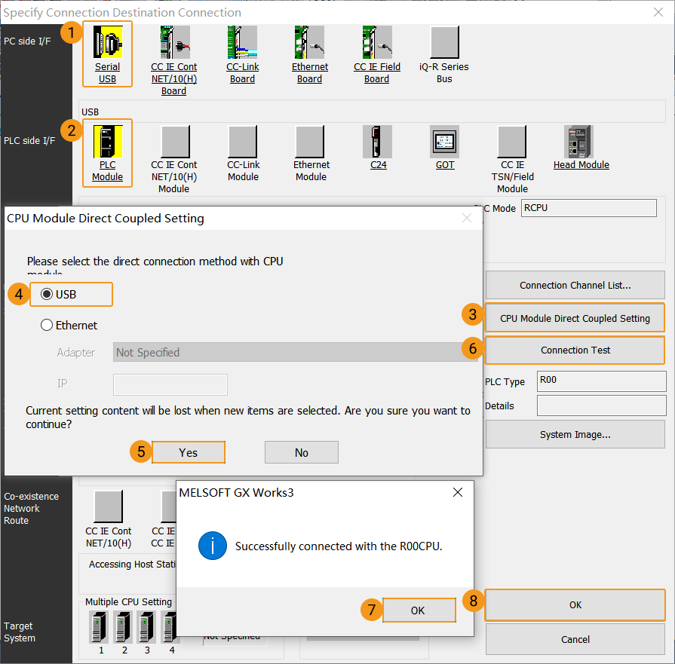Choose the PLC Module icon
675x664 pixels.
[x=107, y=142]
